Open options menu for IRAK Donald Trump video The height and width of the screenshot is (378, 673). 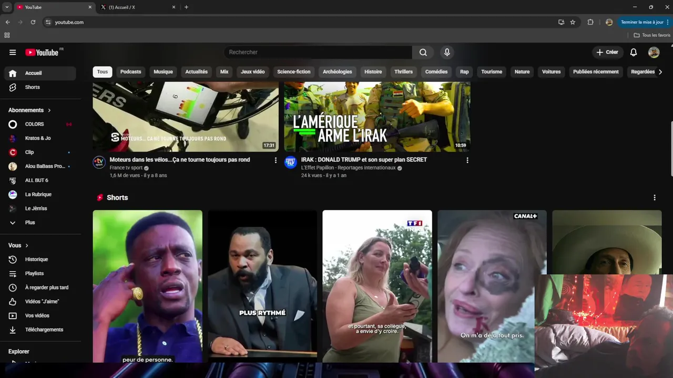click(467, 160)
